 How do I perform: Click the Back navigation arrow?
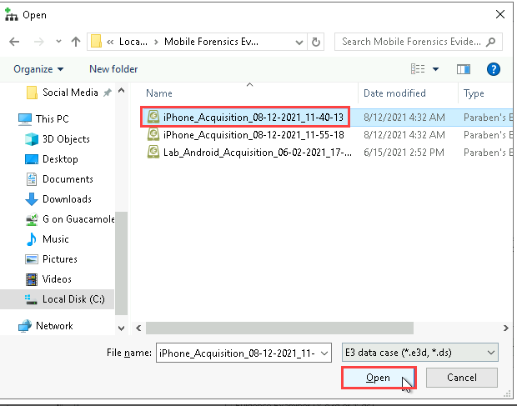[14, 42]
